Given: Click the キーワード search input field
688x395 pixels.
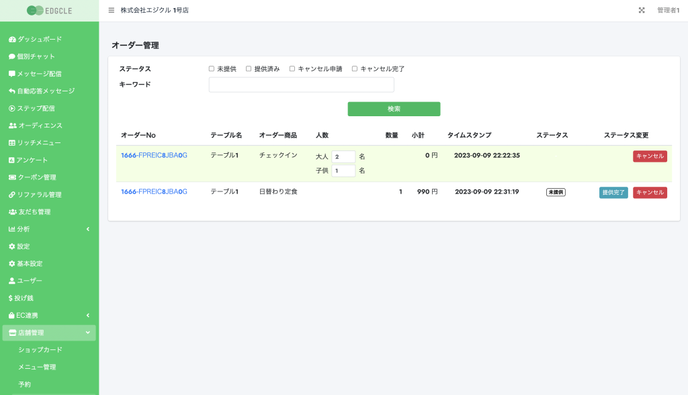Looking at the screenshot, I should pyautogui.click(x=302, y=85).
